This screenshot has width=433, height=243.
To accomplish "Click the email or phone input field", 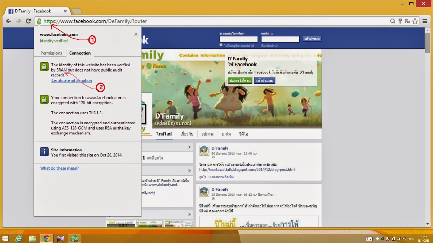I will (238, 39).
